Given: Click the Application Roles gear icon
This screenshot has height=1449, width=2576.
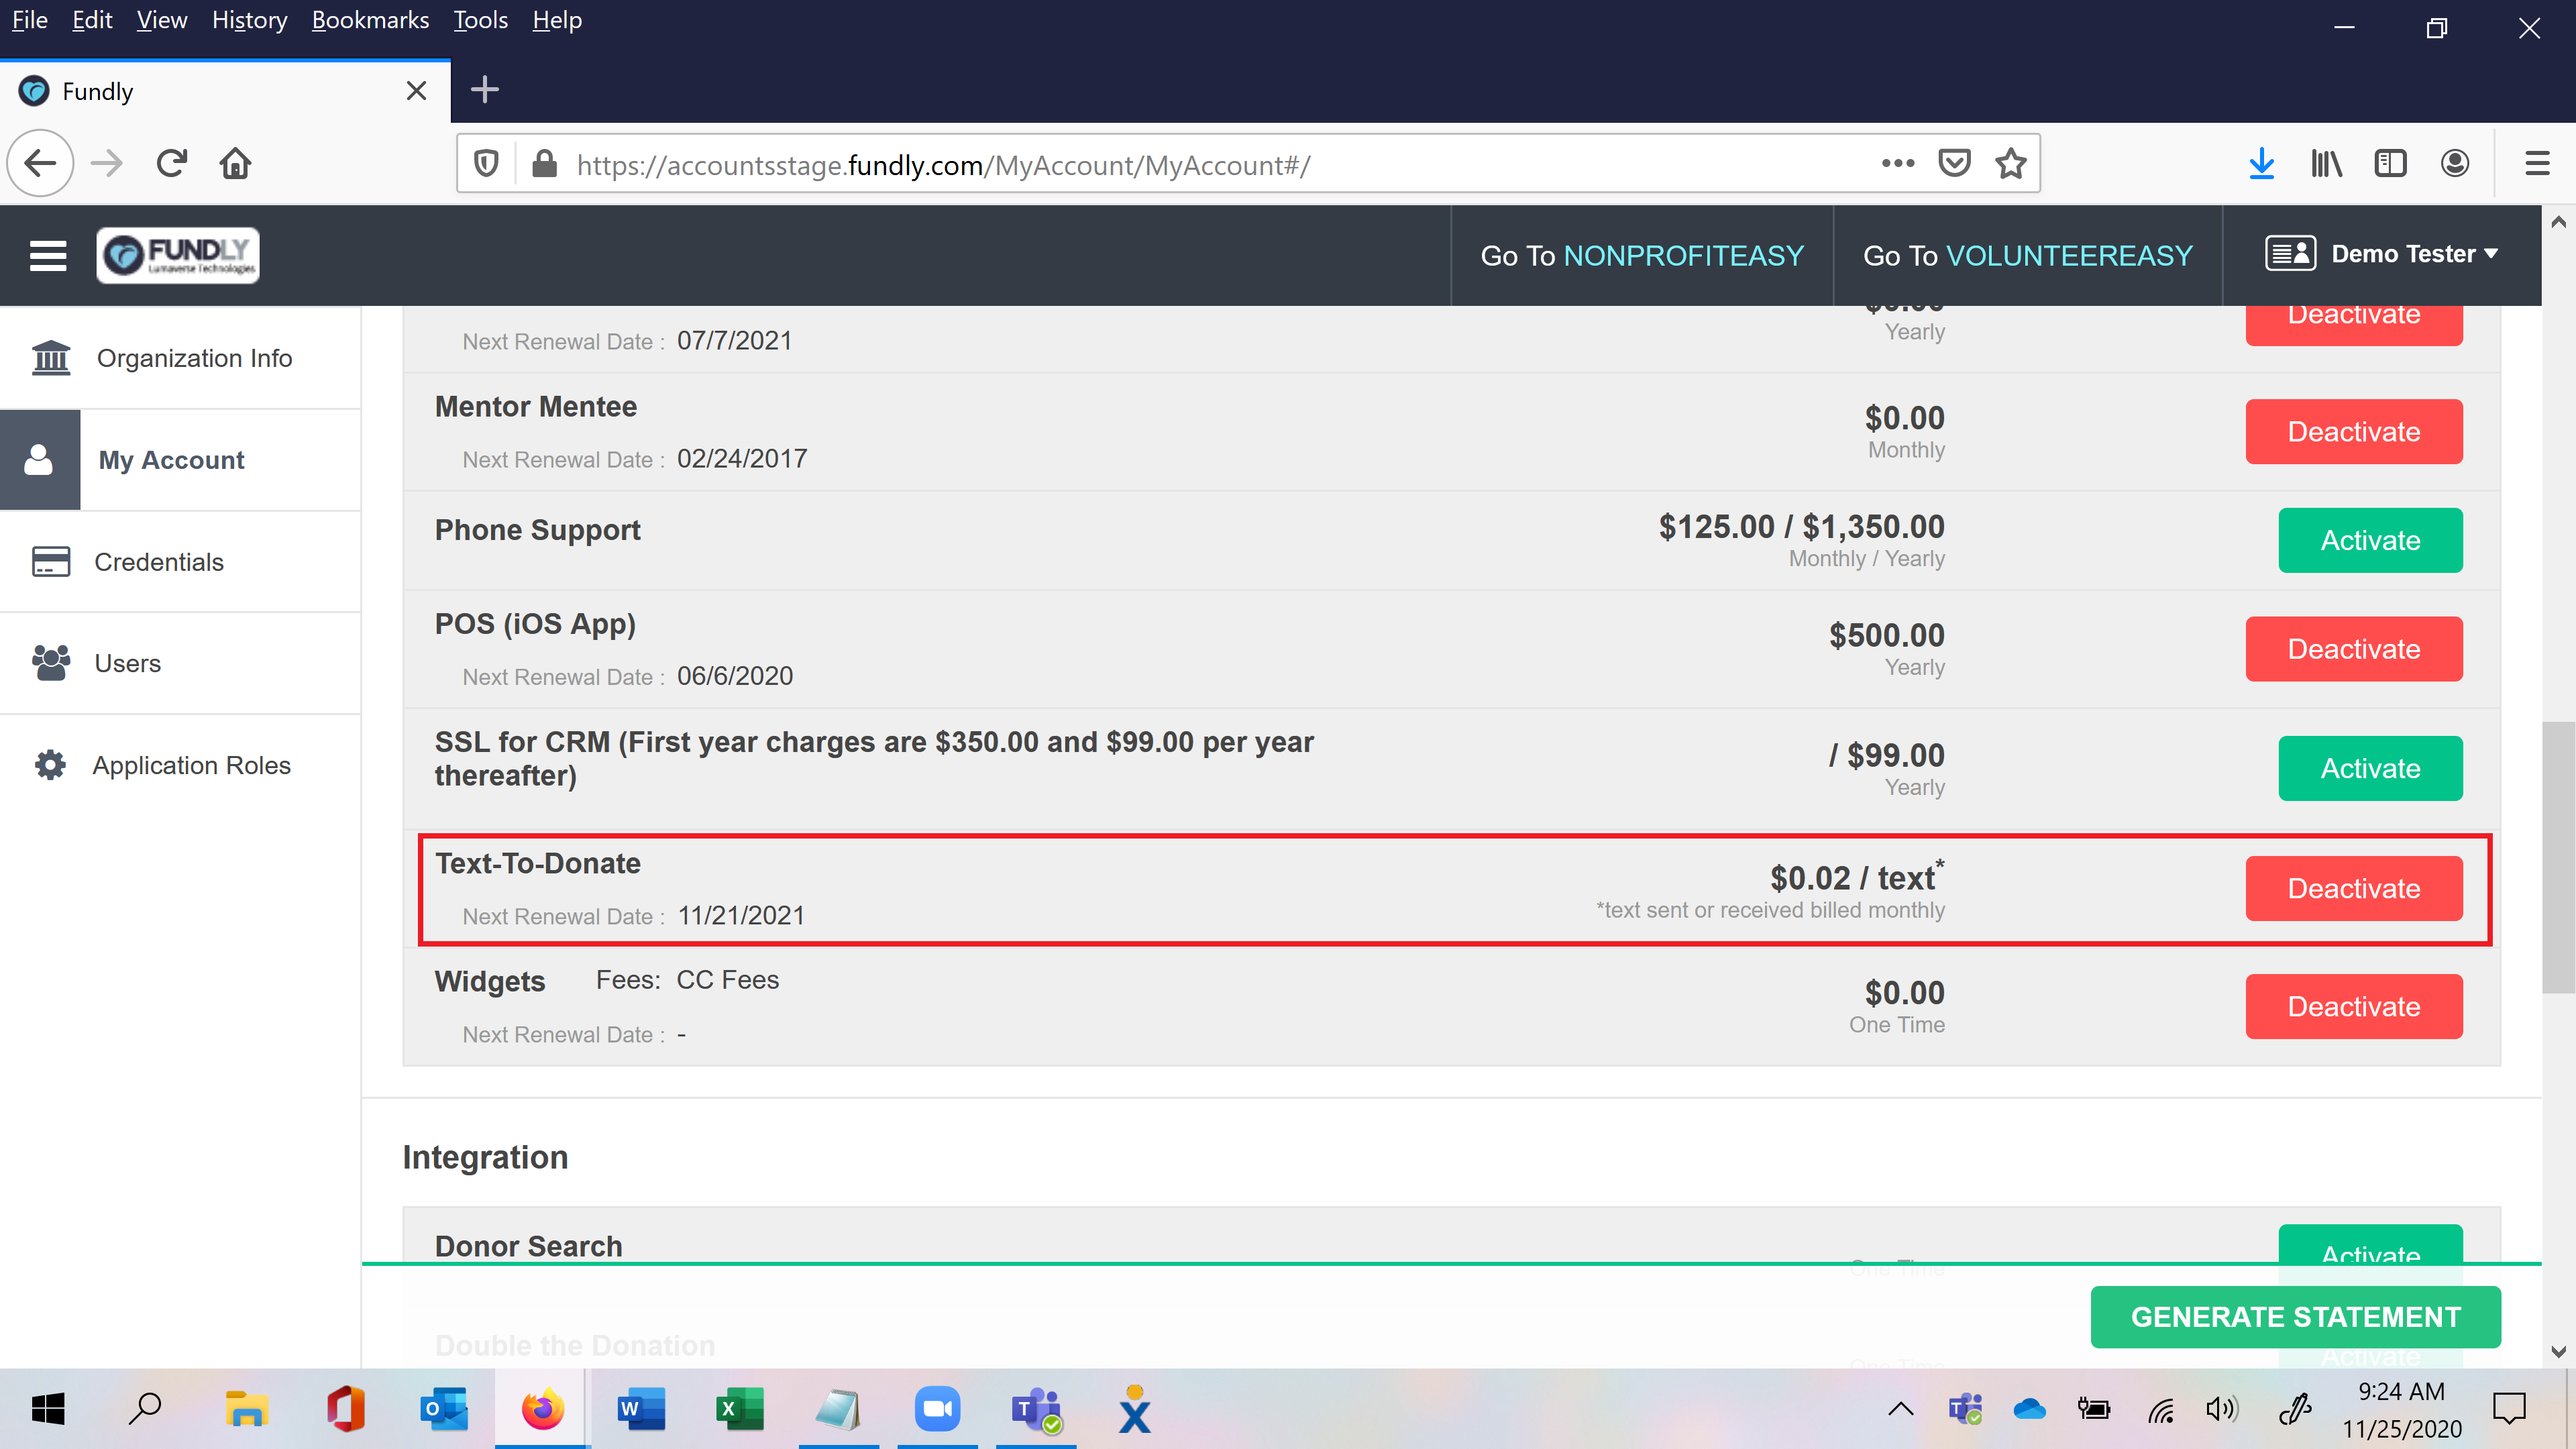Looking at the screenshot, I should (x=50, y=765).
